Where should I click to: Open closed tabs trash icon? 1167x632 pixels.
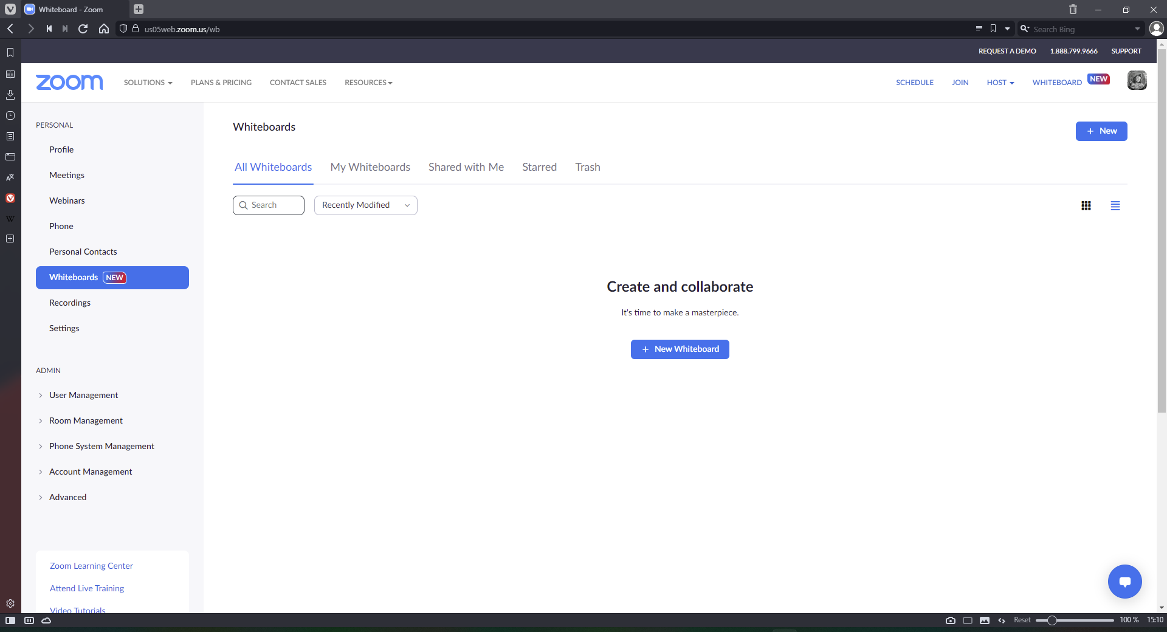(1073, 9)
